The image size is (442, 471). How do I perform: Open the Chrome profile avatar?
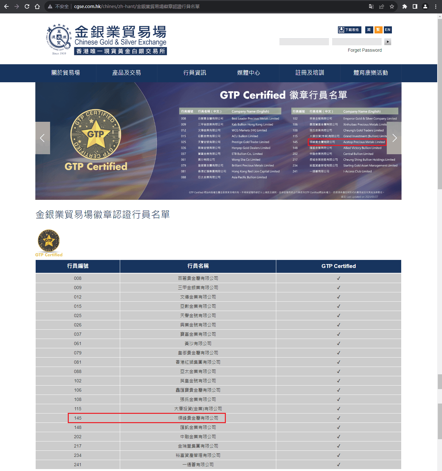tap(425, 6)
